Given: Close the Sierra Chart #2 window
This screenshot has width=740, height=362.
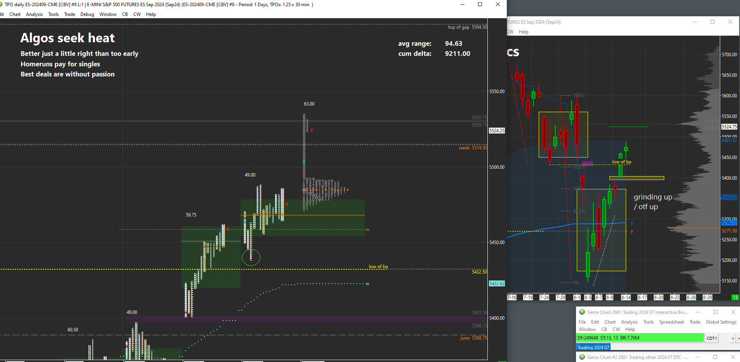Looking at the screenshot, I should (x=733, y=357).
